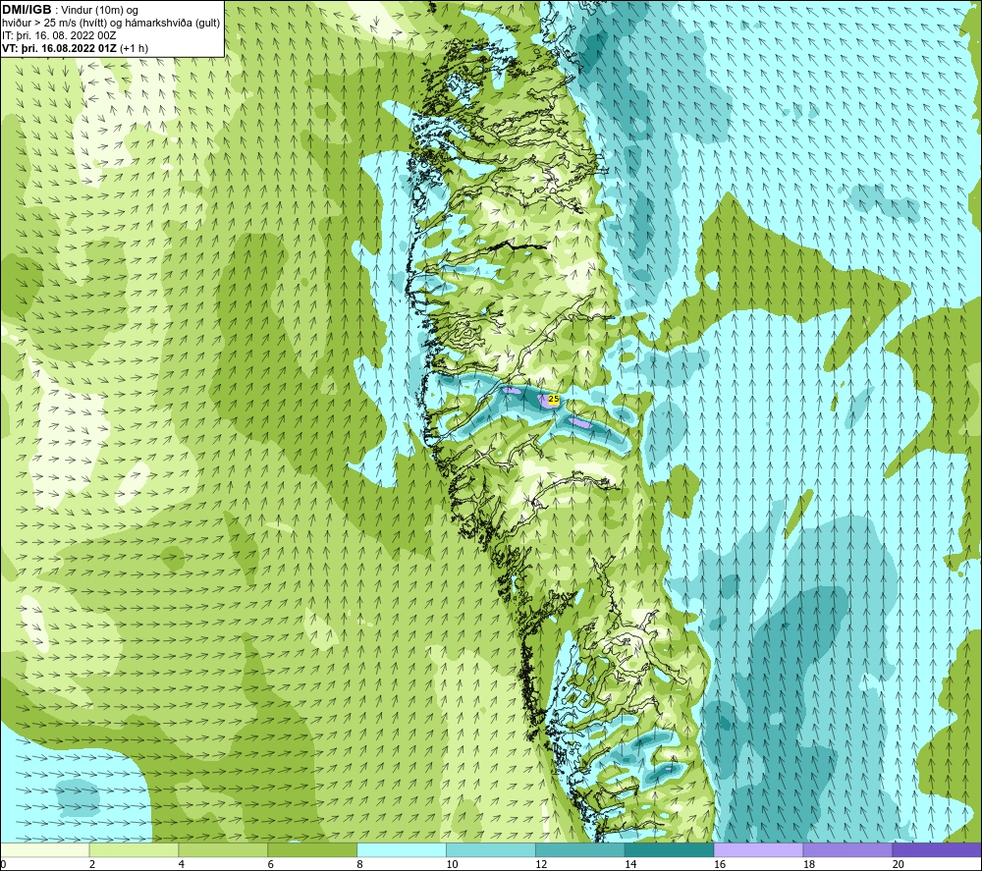Pick the 16–18 light purple color bar segment

758,849
